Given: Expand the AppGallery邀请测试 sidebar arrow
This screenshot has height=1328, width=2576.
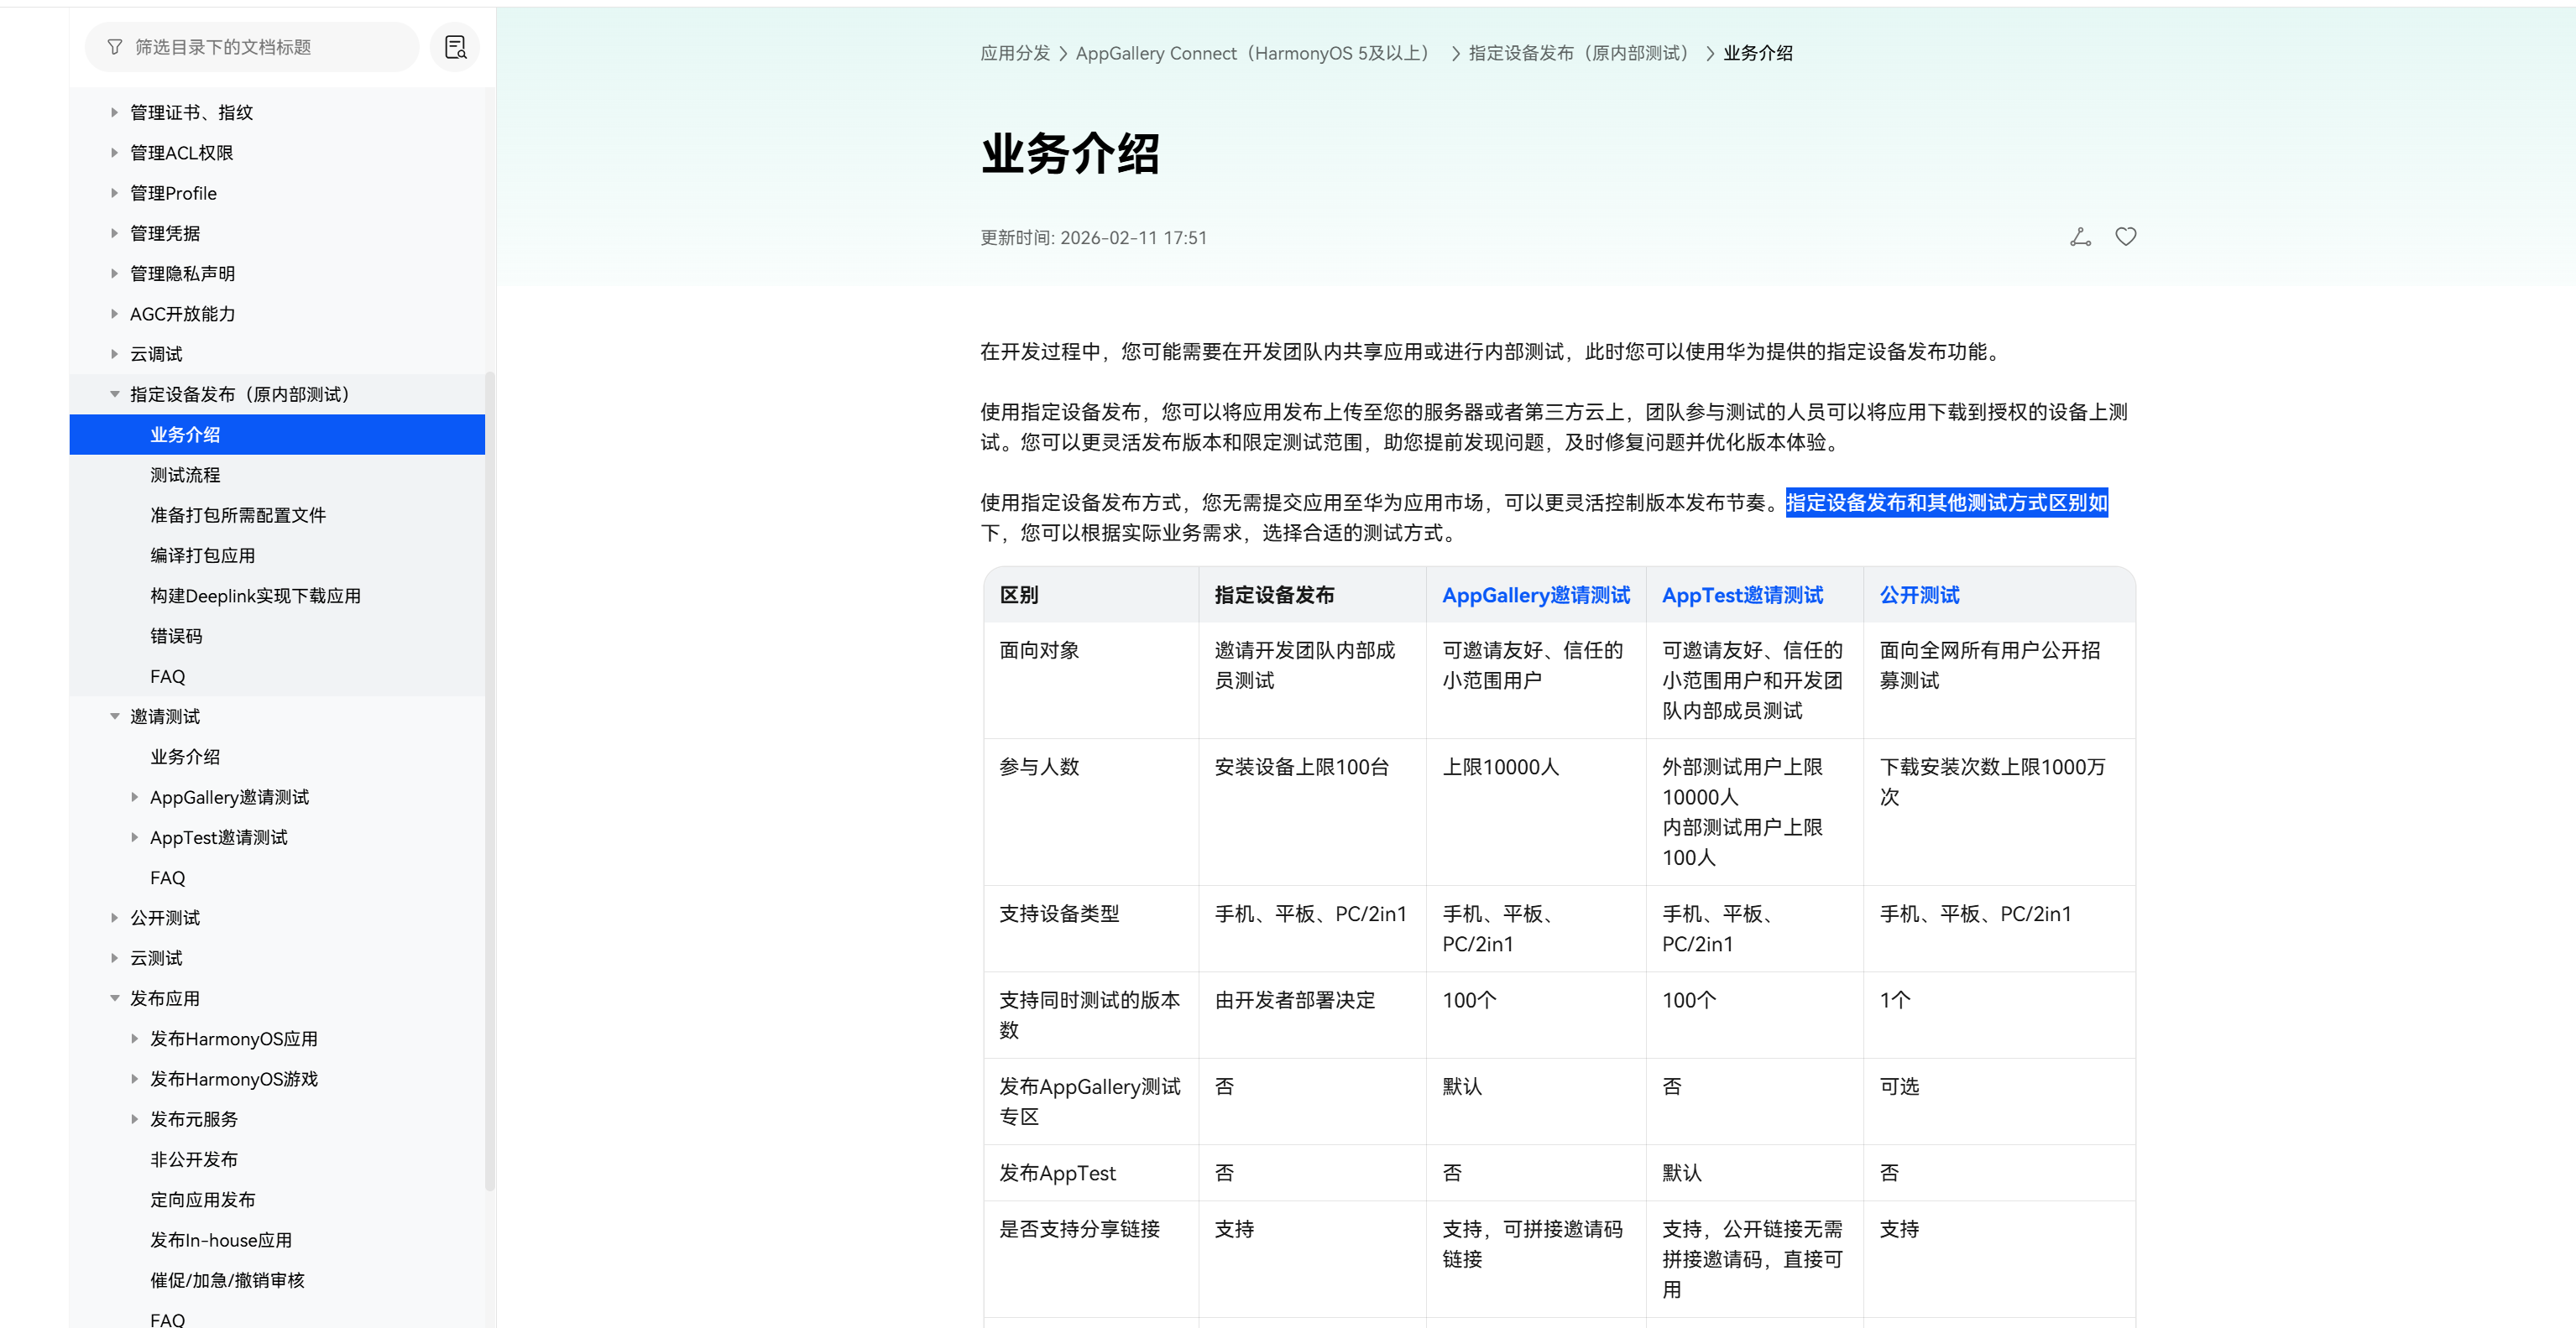Looking at the screenshot, I should [x=134, y=798].
